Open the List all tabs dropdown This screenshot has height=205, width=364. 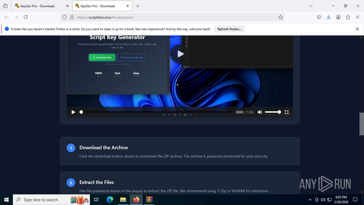tap(311, 6)
